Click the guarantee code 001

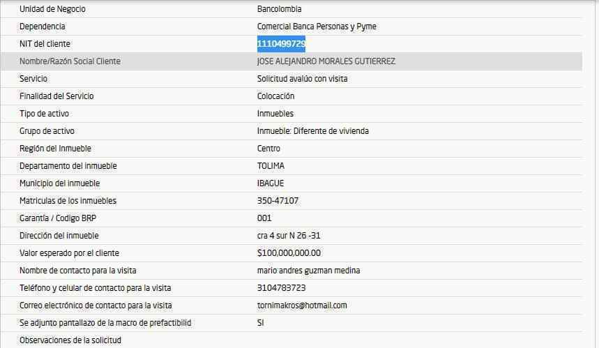(264, 218)
